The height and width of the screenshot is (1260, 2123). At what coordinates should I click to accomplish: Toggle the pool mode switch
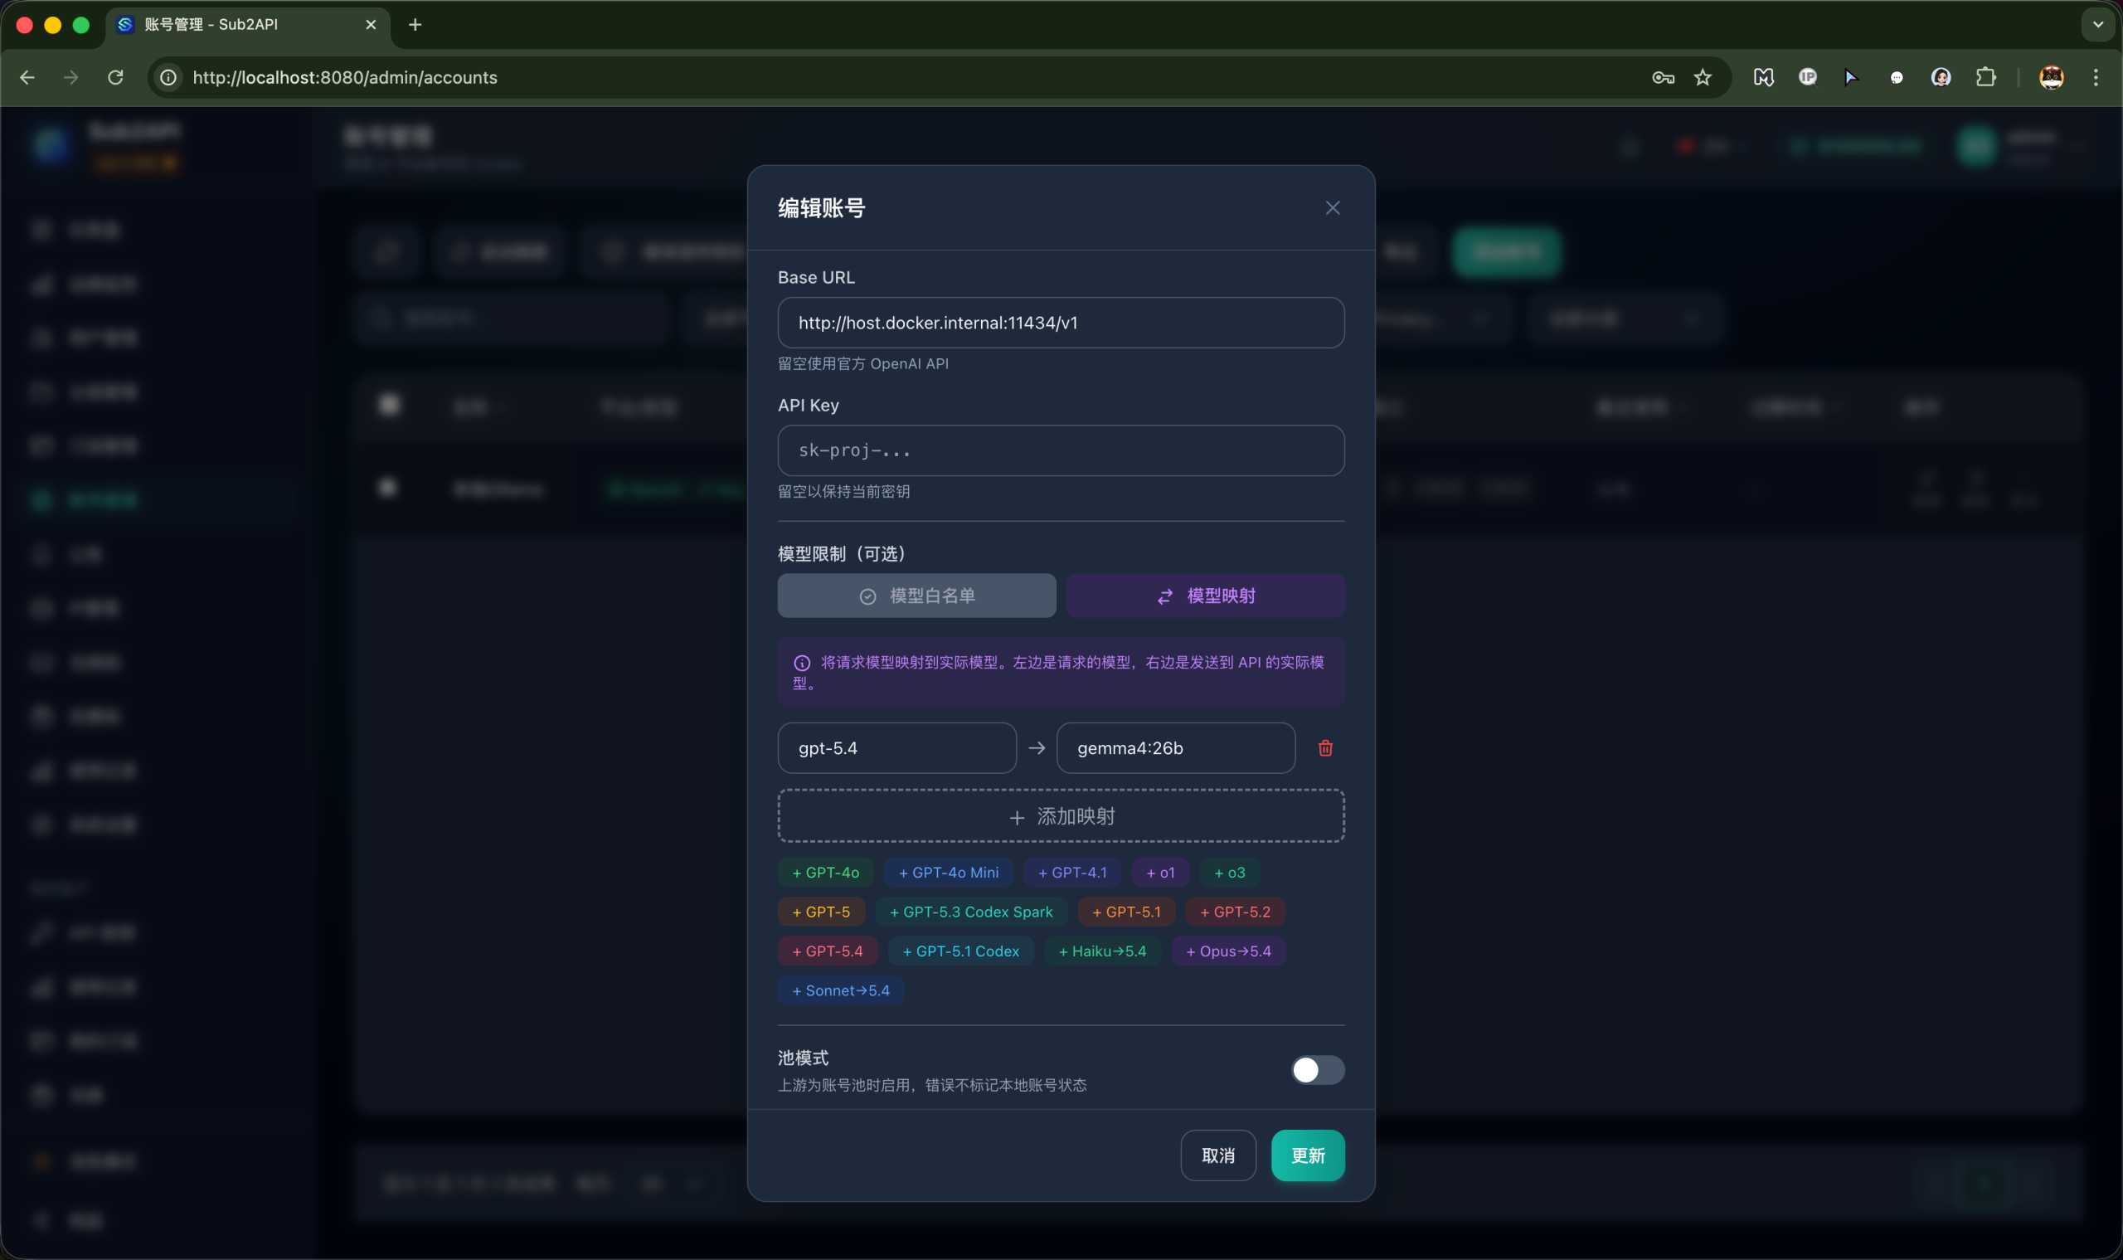(1318, 1070)
